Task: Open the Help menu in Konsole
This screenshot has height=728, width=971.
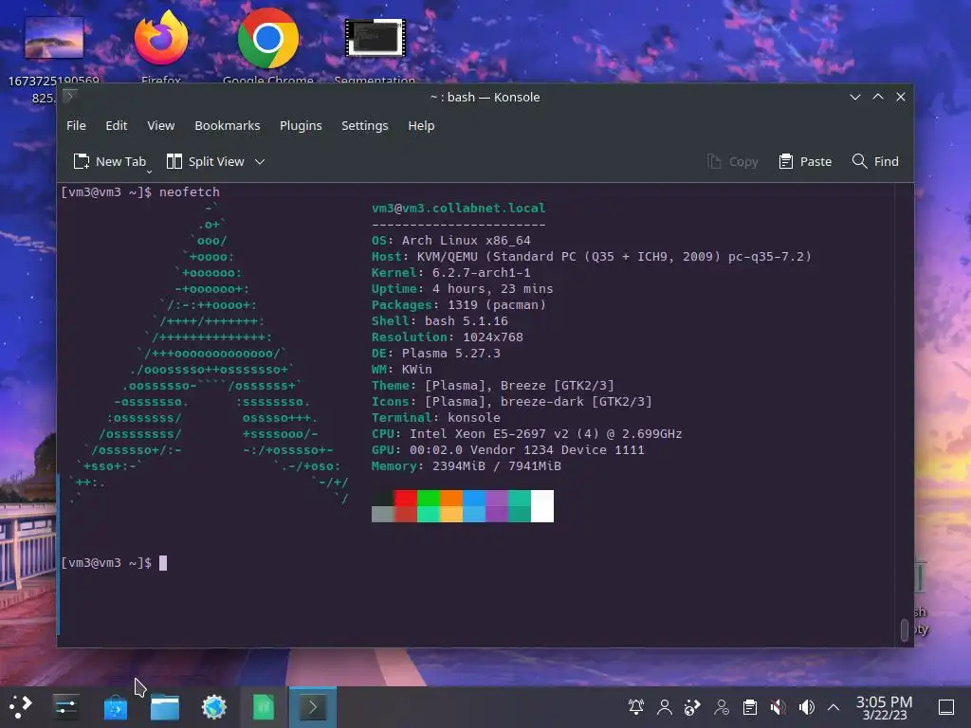Action: point(421,126)
